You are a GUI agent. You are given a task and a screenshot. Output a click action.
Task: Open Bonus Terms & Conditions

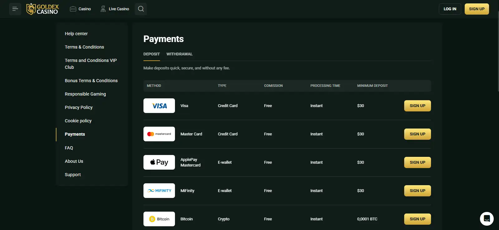pos(91,81)
